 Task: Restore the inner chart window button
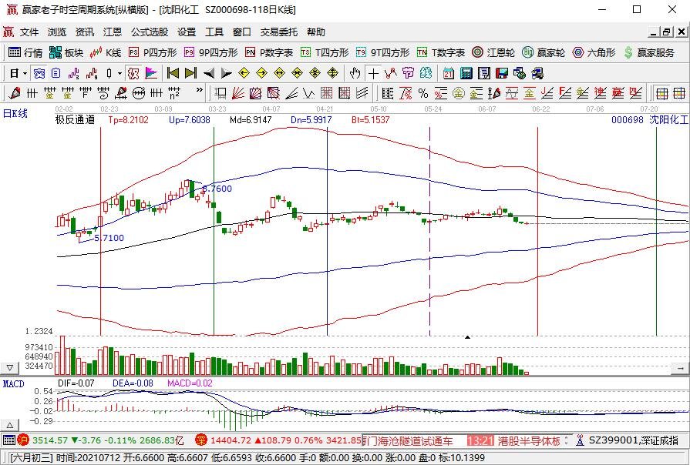click(x=667, y=32)
